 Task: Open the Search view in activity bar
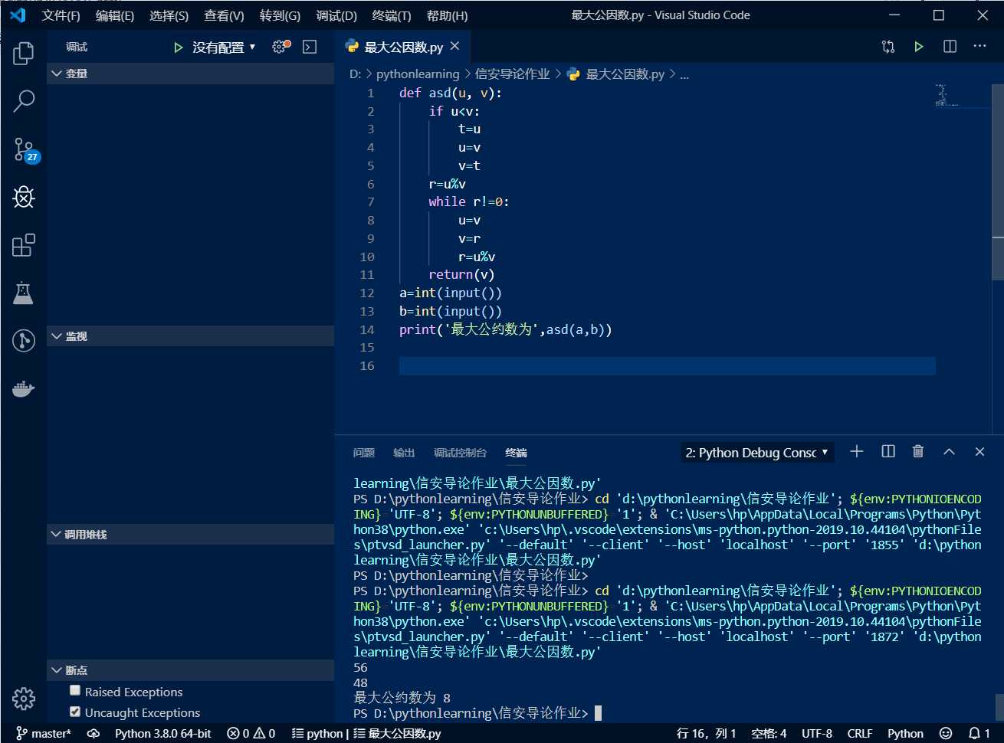pos(24,101)
